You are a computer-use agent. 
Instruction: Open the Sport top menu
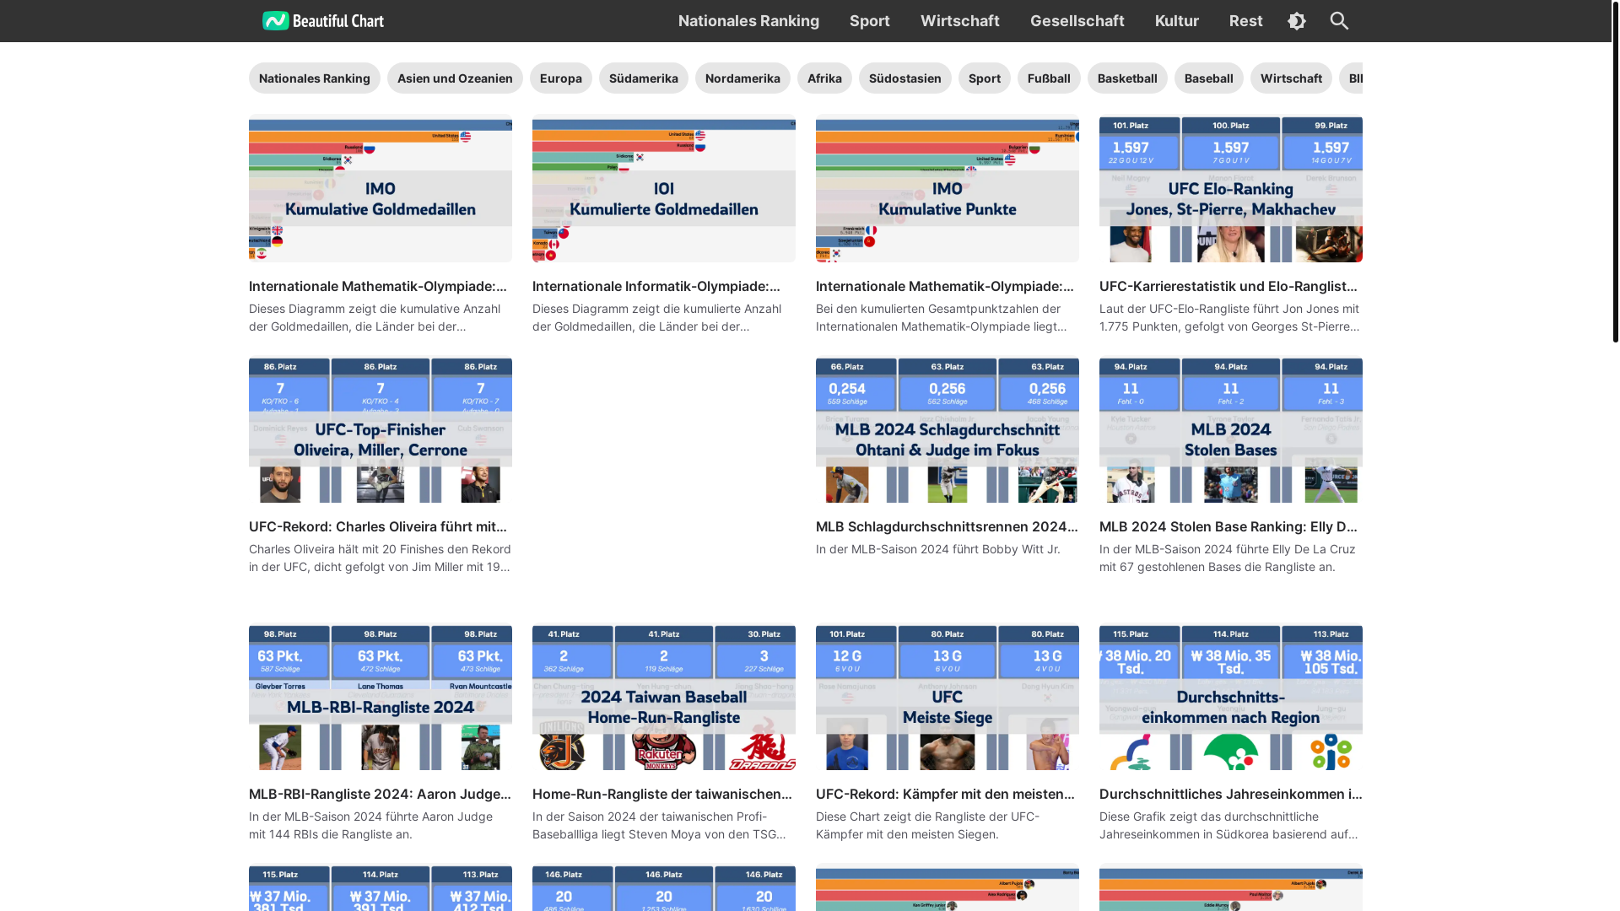coord(870,20)
